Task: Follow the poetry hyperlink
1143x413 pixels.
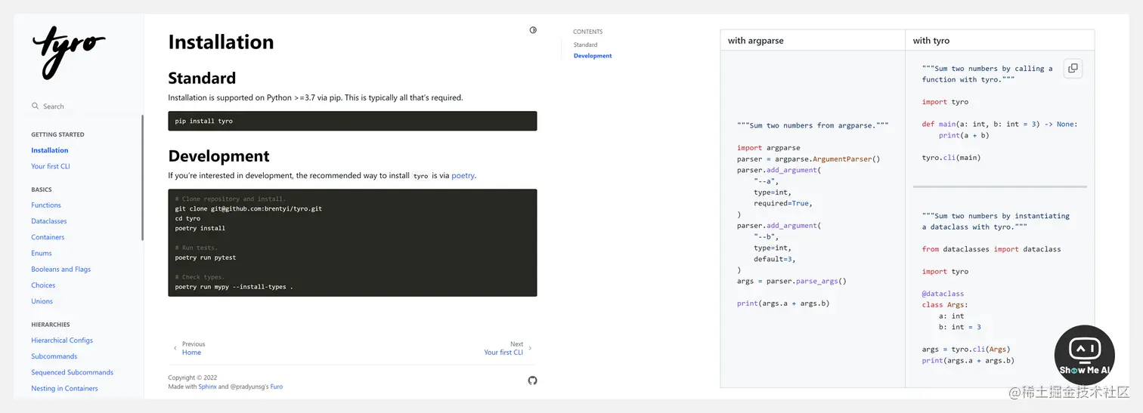Action: [463, 176]
